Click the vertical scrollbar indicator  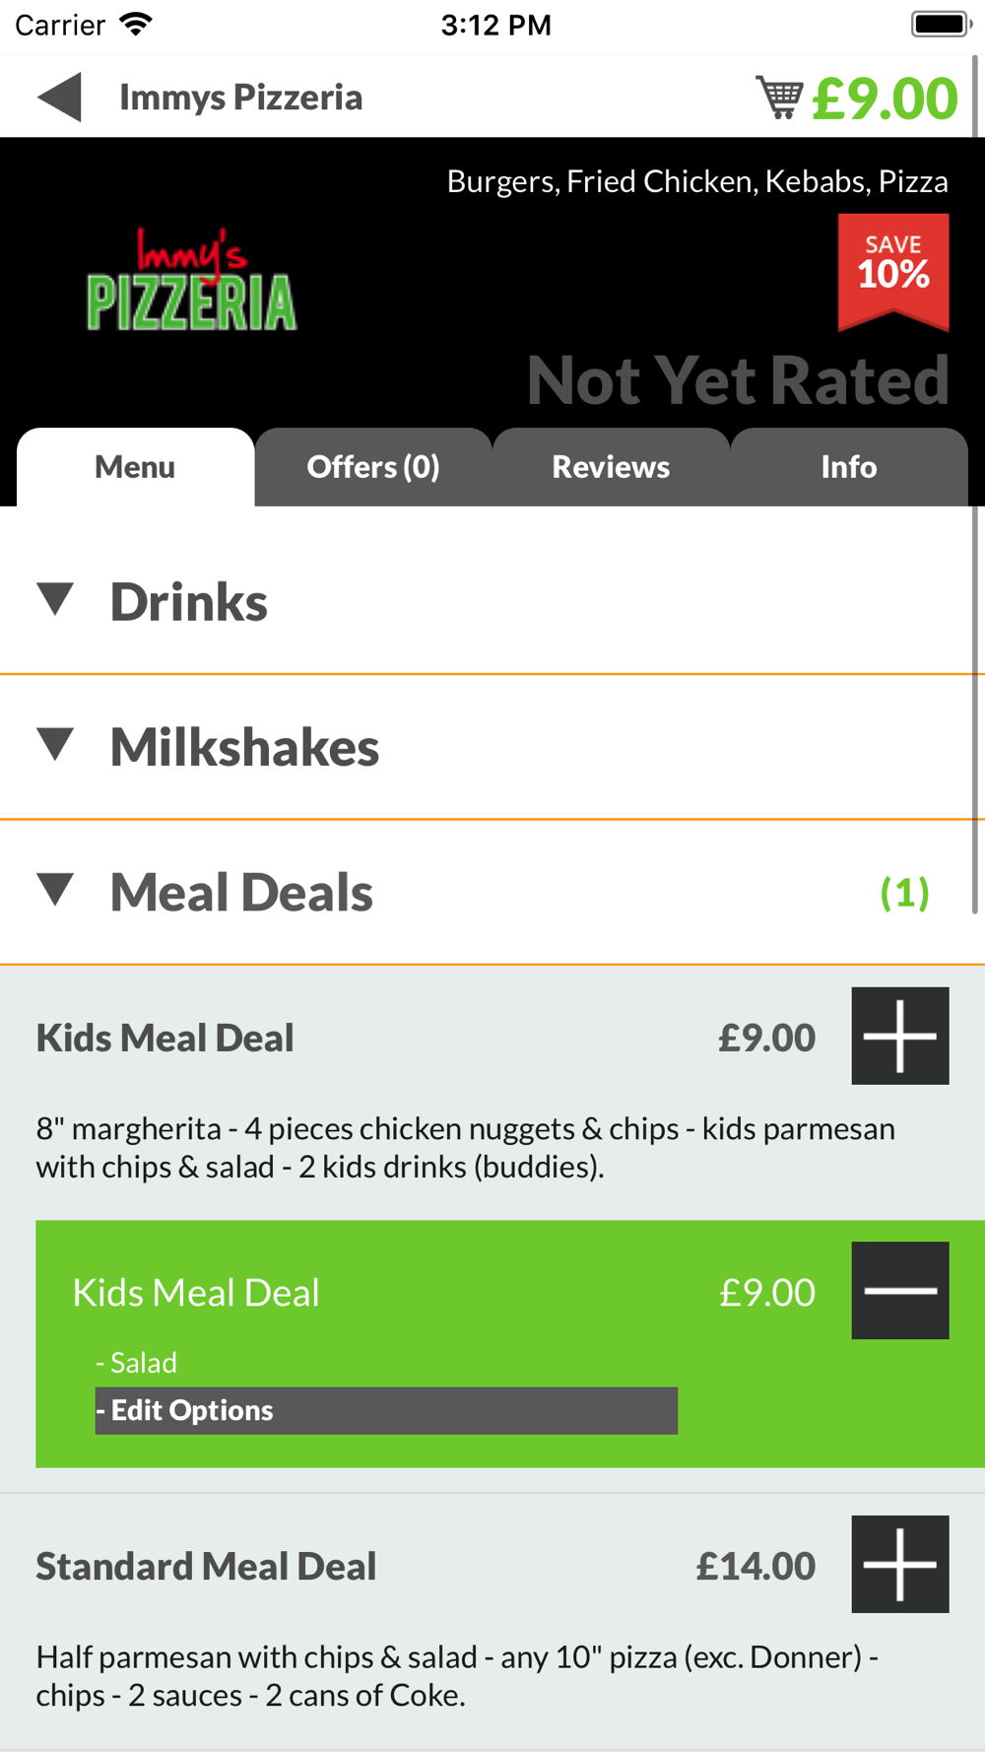(x=975, y=483)
